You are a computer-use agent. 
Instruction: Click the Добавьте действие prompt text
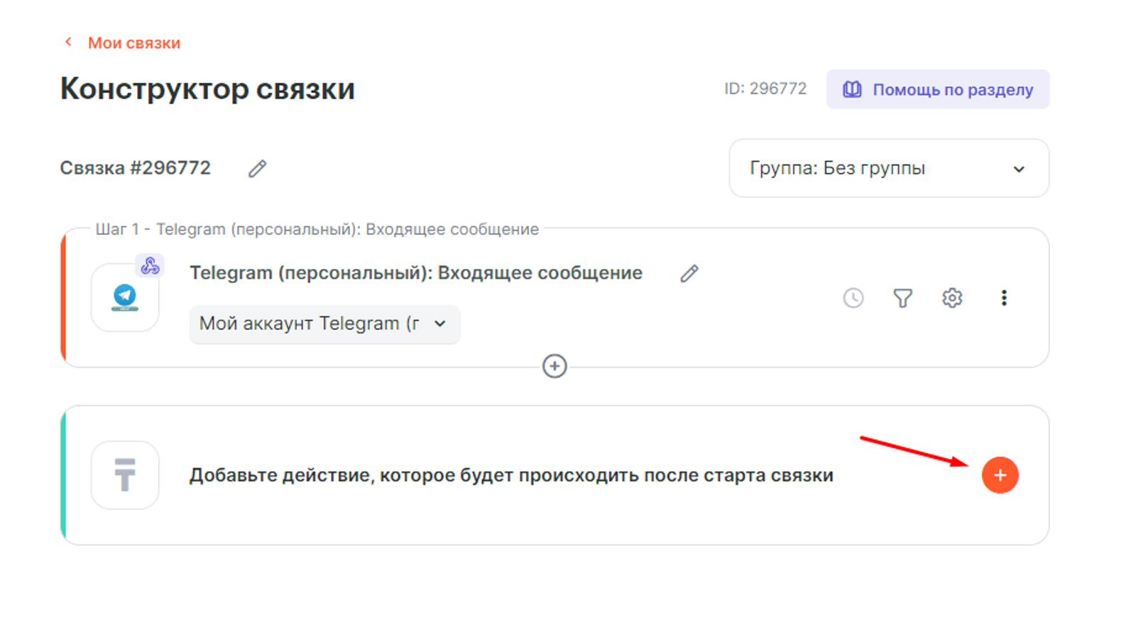click(x=511, y=475)
